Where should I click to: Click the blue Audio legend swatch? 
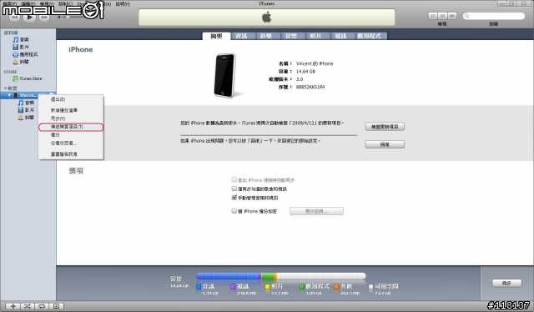tap(199, 287)
